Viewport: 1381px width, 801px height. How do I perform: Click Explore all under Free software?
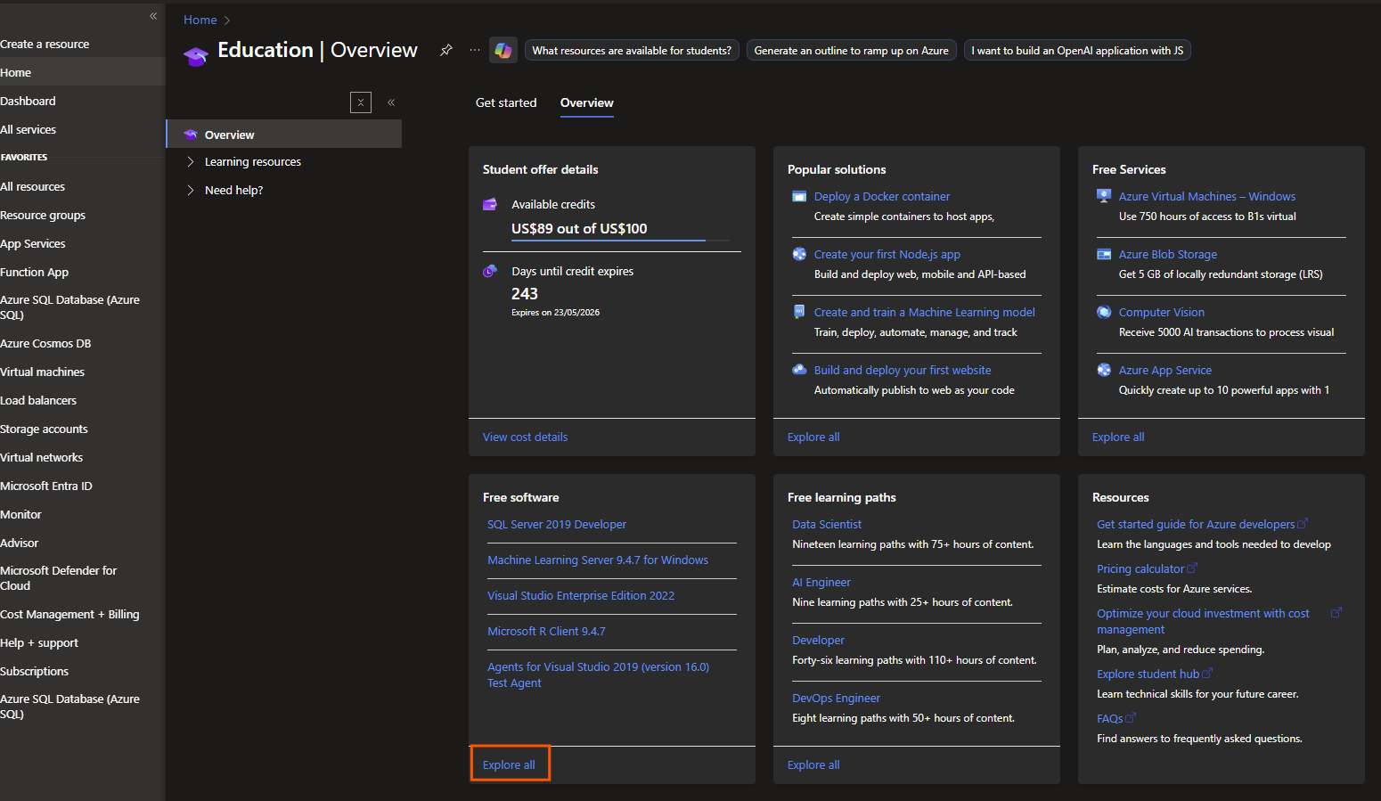tap(509, 765)
